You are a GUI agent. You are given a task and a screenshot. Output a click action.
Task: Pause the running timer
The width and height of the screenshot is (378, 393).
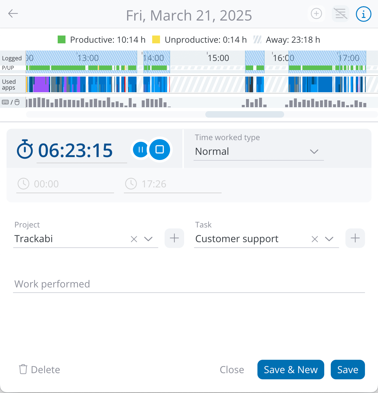pyautogui.click(x=140, y=149)
